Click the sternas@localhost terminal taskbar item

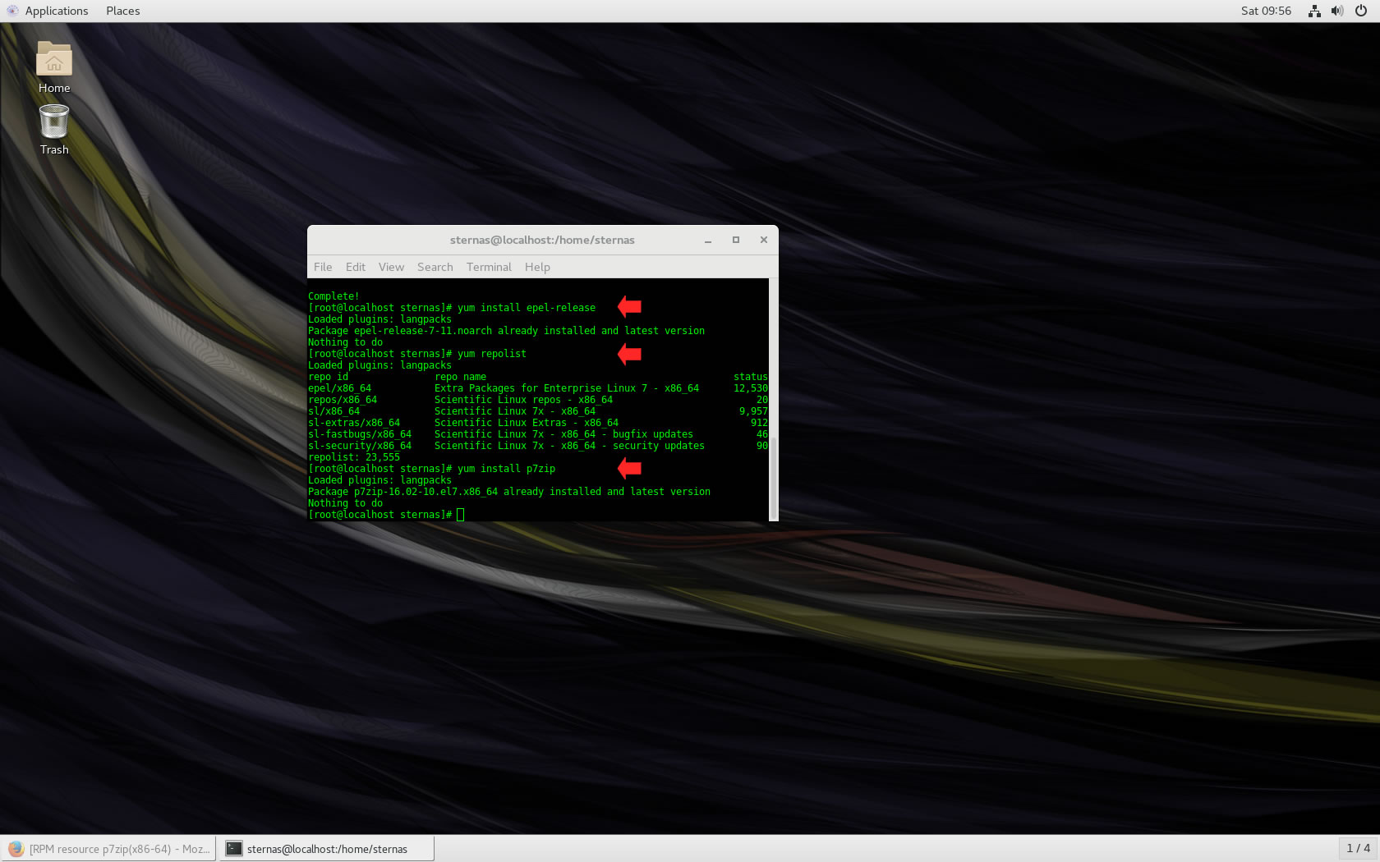coord(326,849)
